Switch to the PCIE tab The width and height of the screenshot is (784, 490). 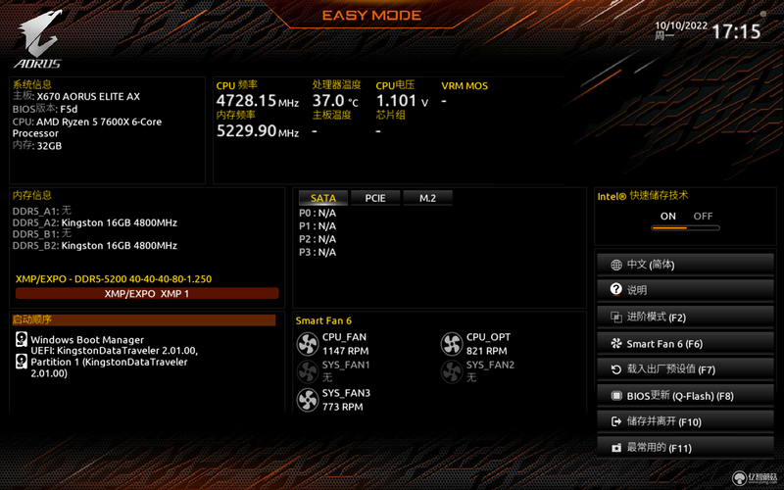pos(375,198)
